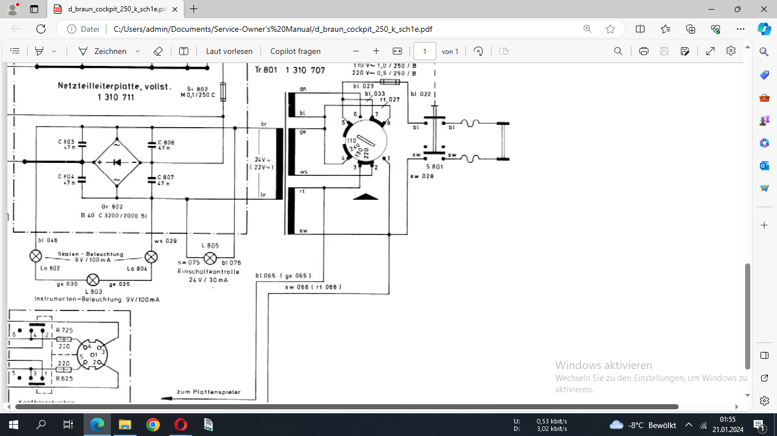Open sidebar Outlook icon
Image resolution: width=777 pixels, height=436 pixels.
pyautogui.click(x=764, y=166)
